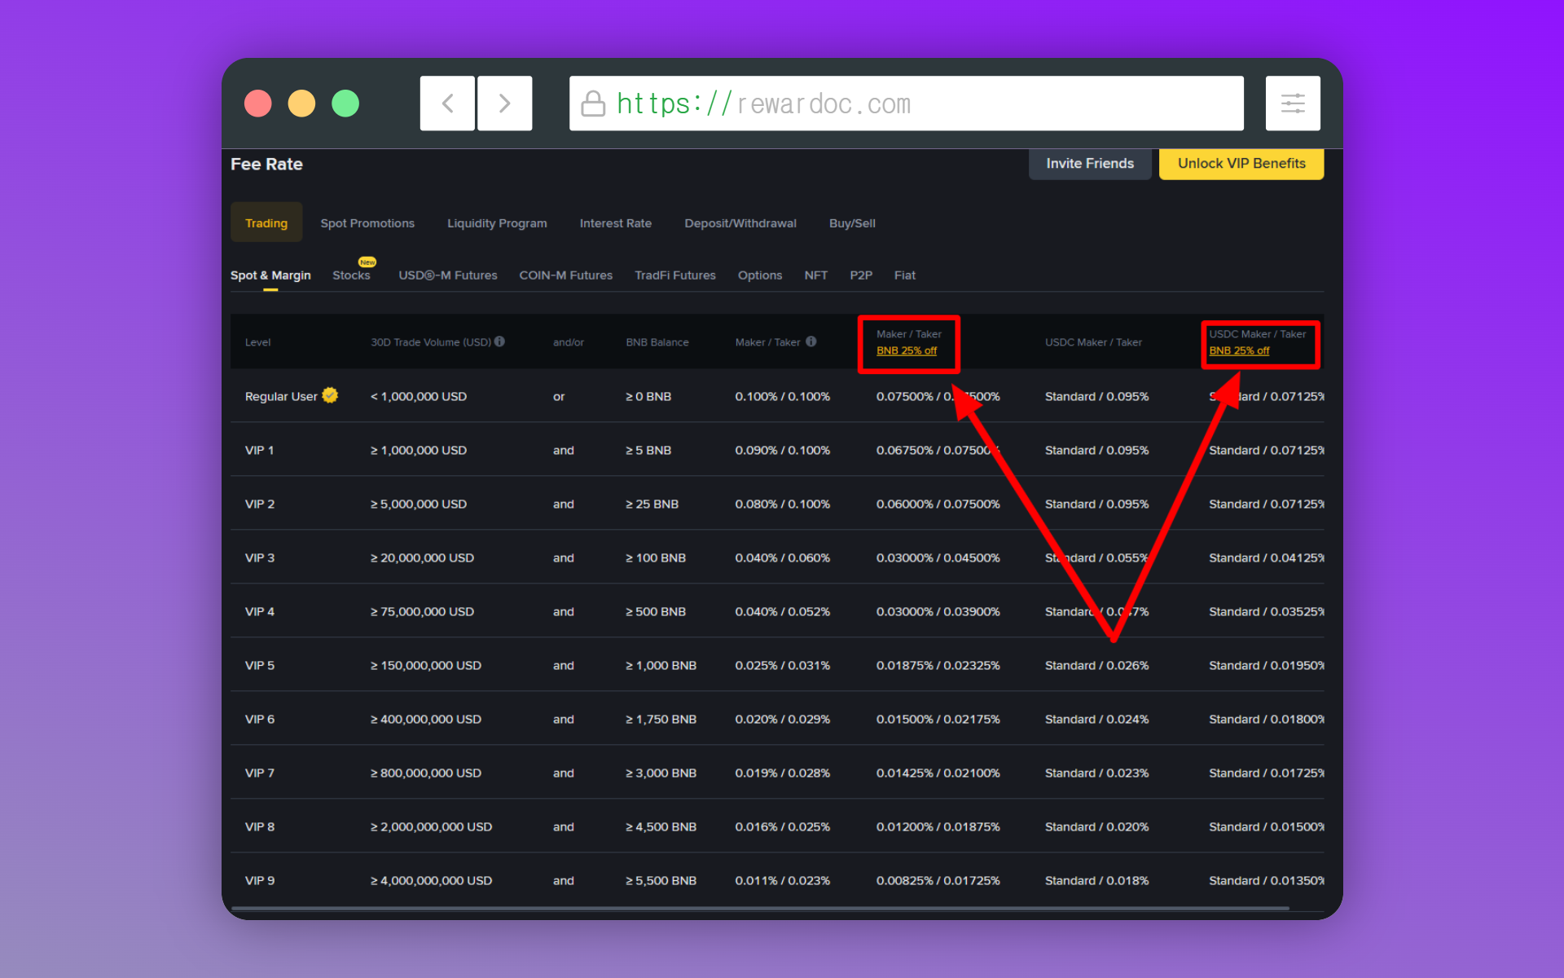Click '0.06000% / 0.07500%' discounted fee cell

[x=938, y=504]
